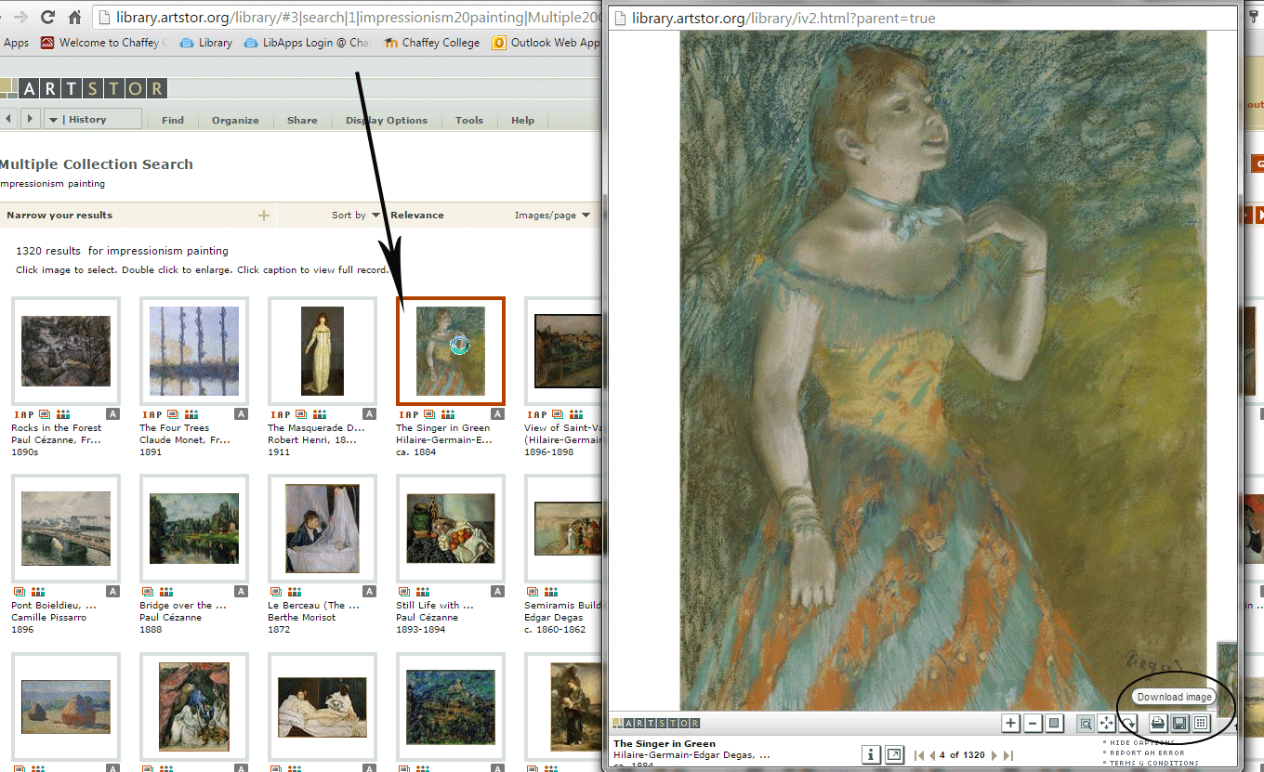
Task: Select the Pont Boieldieu thumbnail
Action: pos(66,528)
